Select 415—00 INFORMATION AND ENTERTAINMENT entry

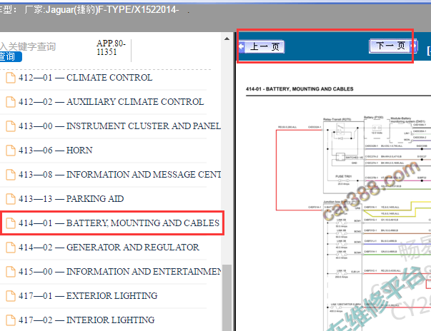tap(119, 272)
